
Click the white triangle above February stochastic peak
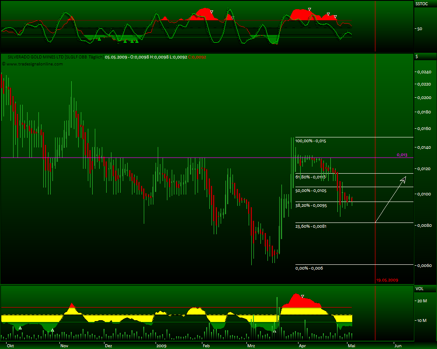(x=212, y=12)
